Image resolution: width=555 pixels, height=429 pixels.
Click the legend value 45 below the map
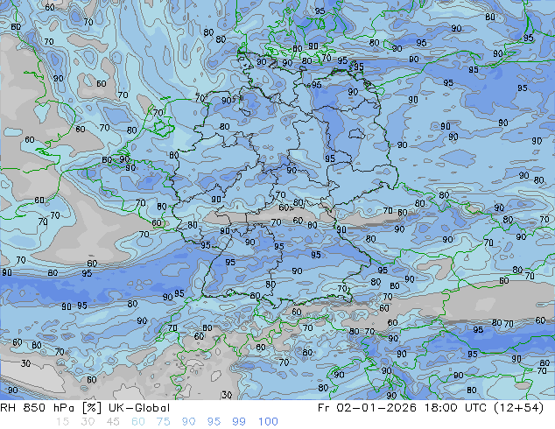coord(113,422)
